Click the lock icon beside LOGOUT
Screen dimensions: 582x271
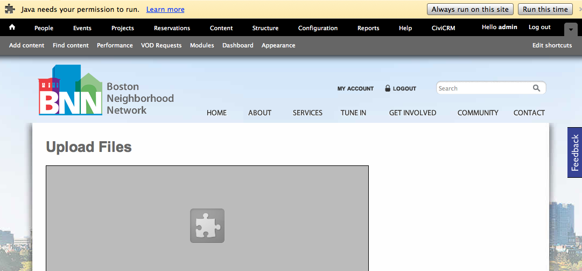[x=388, y=88]
